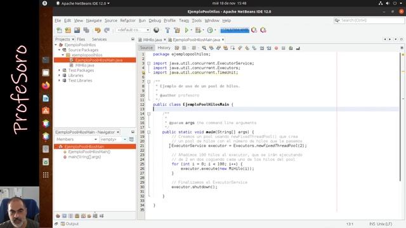Image resolution: width=406 pixels, height=228 pixels.
Task: Click the Redo toolbar icon
Action: point(107,30)
